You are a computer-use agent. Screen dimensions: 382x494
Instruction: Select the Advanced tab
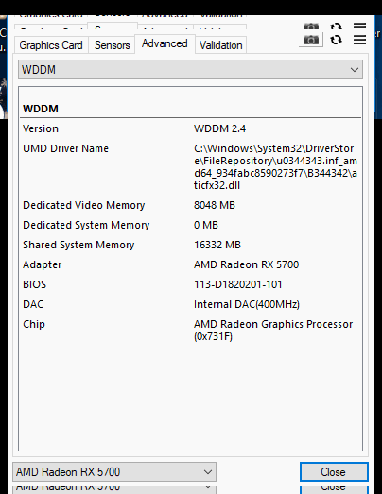click(x=165, y=43)
